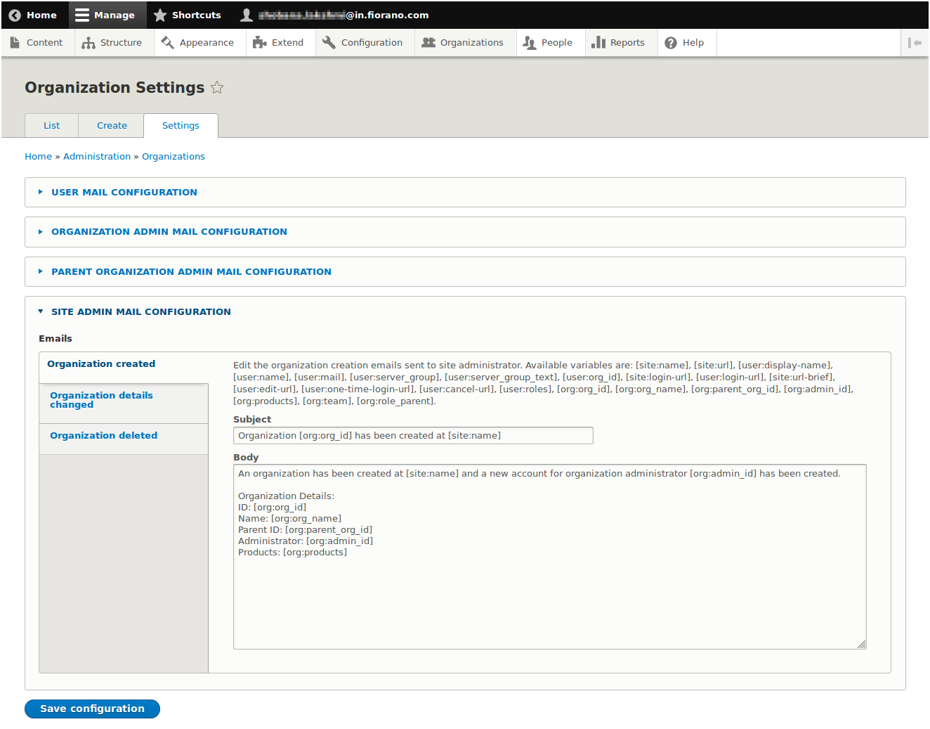Image resolution: width=930 pixels, height=729 pixels.
Task: Star this page as a shortcut
Action: (217, 88)
